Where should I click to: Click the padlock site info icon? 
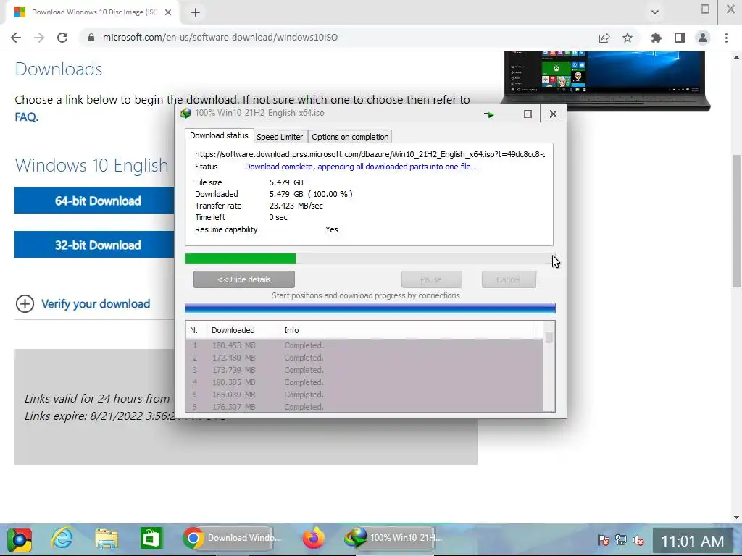tap(91, 38)
